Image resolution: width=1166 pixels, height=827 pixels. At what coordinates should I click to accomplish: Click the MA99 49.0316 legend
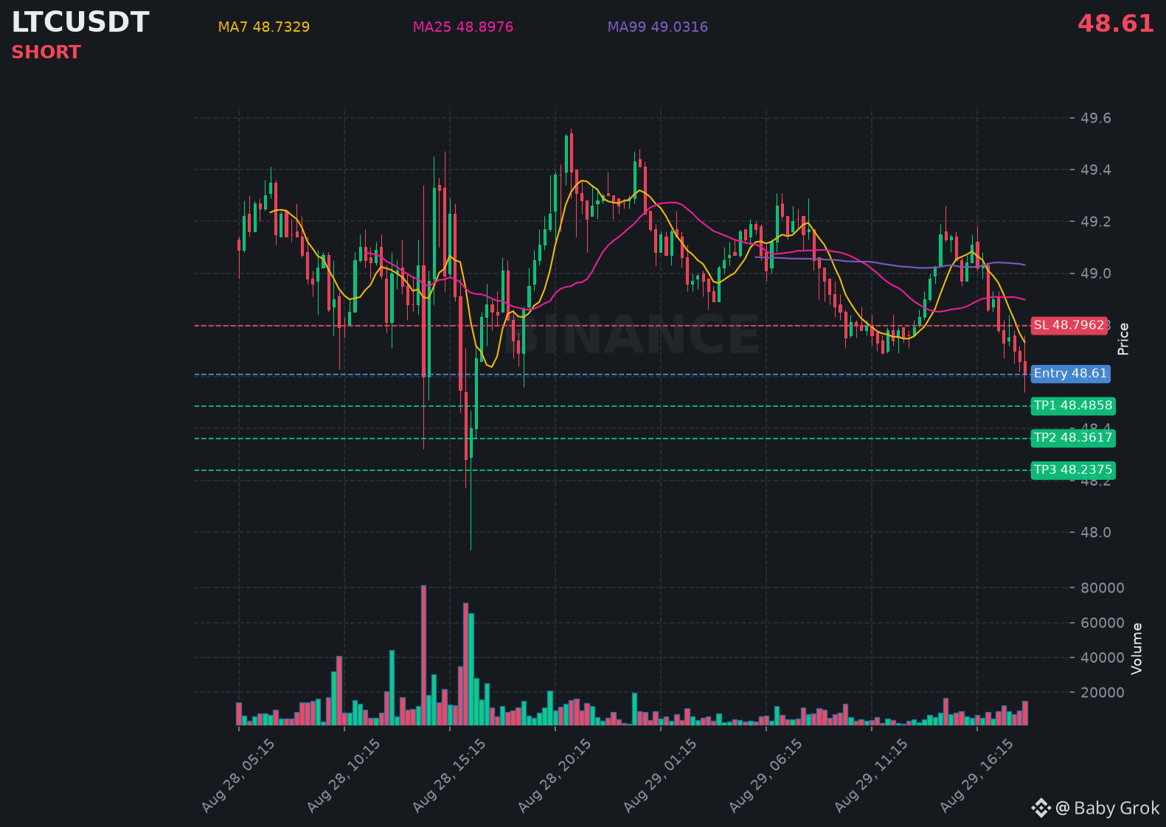click(658, 27)
